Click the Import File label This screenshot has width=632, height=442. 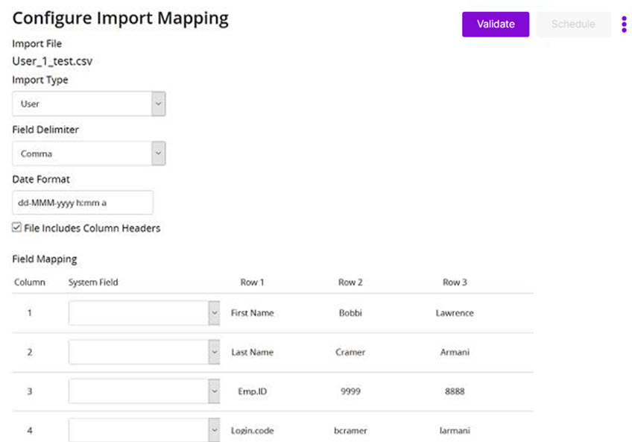[x=37, y=43]
